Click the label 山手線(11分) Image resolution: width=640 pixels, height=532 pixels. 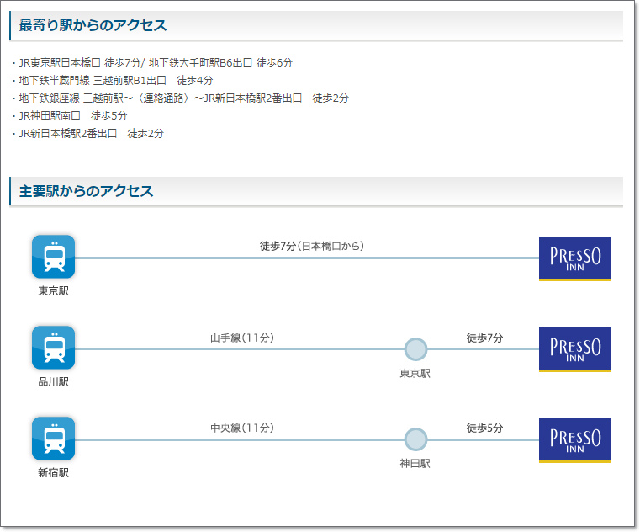(x=242, y=338)
